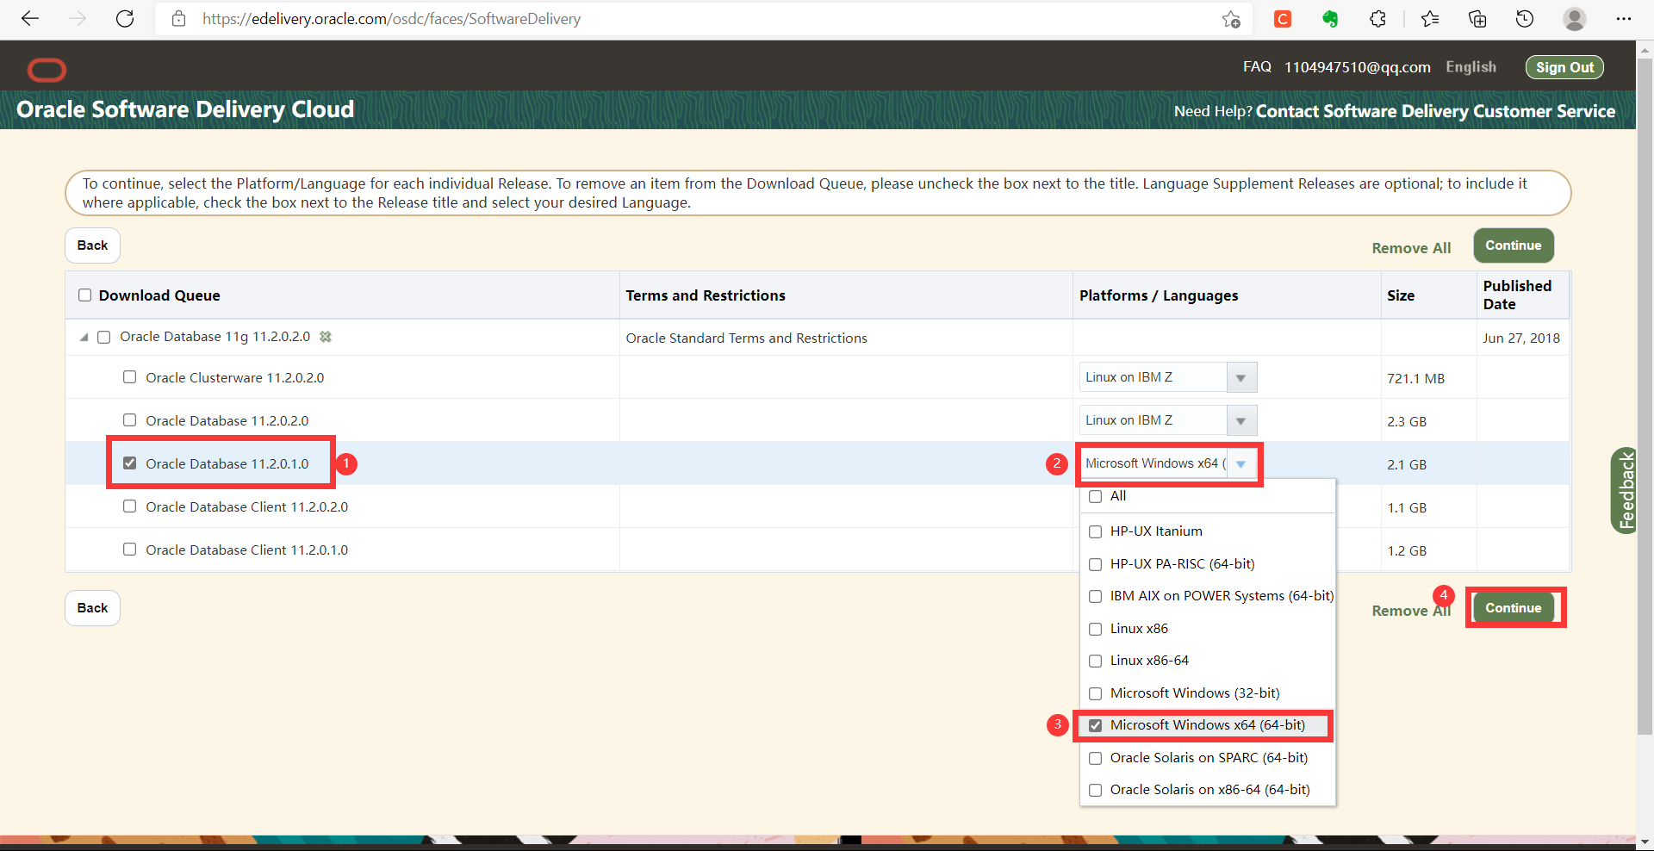Open Contact Software Delivery Customer Service link
1654x851 pixels.
click(1435, 111)
